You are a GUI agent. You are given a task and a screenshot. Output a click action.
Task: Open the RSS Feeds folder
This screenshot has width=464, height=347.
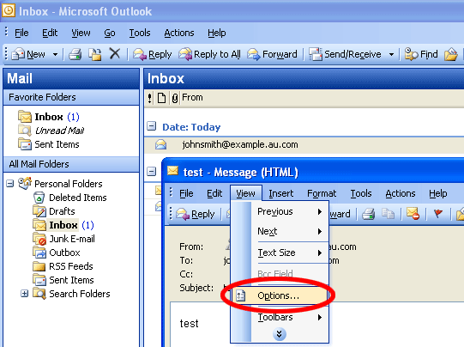pos(63,266)
